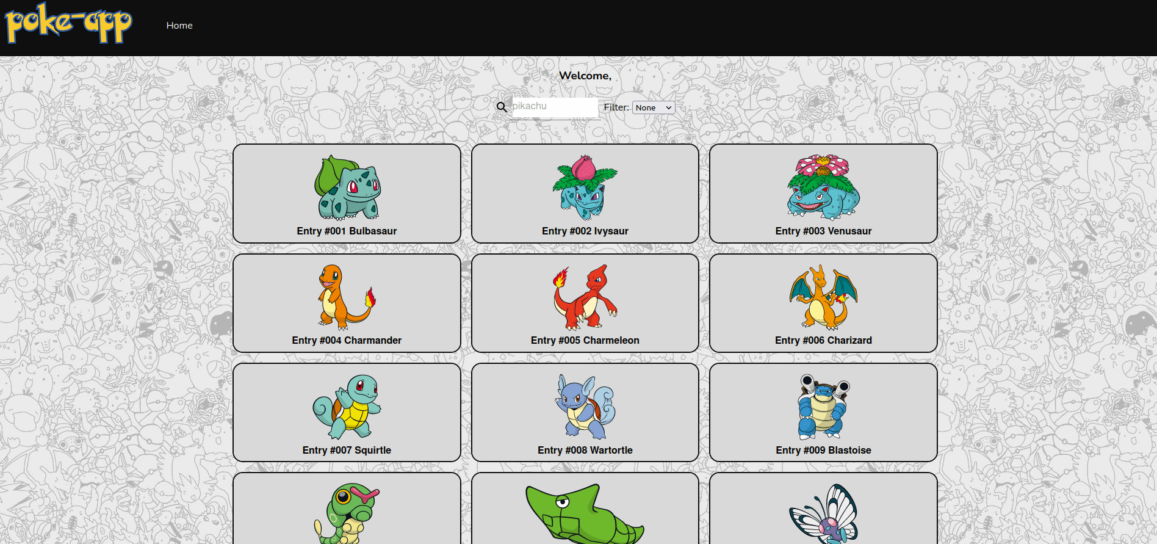
Task: Select the 'Entry #007 Squirtle' label
Action: point(347,450)
